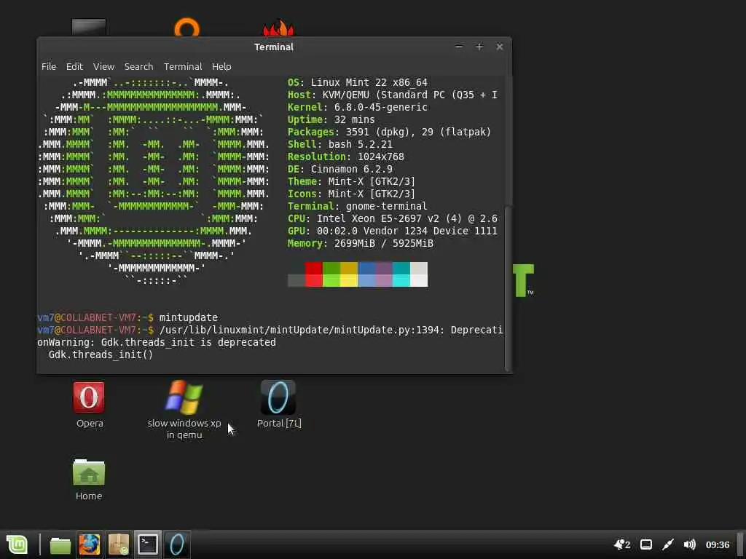Close the Terminal window

(500, 47)
